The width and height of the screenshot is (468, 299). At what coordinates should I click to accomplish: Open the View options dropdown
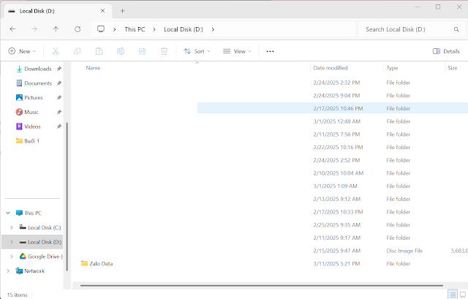click(237, 51)
